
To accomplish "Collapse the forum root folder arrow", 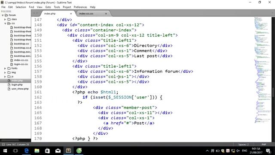I will 3,15.
